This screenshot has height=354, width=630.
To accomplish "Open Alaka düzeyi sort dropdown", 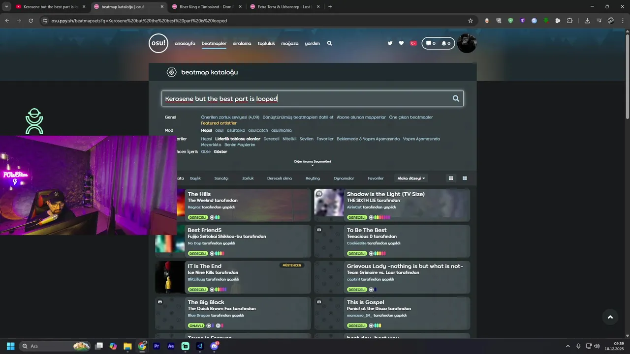I will tap(411, 178).
